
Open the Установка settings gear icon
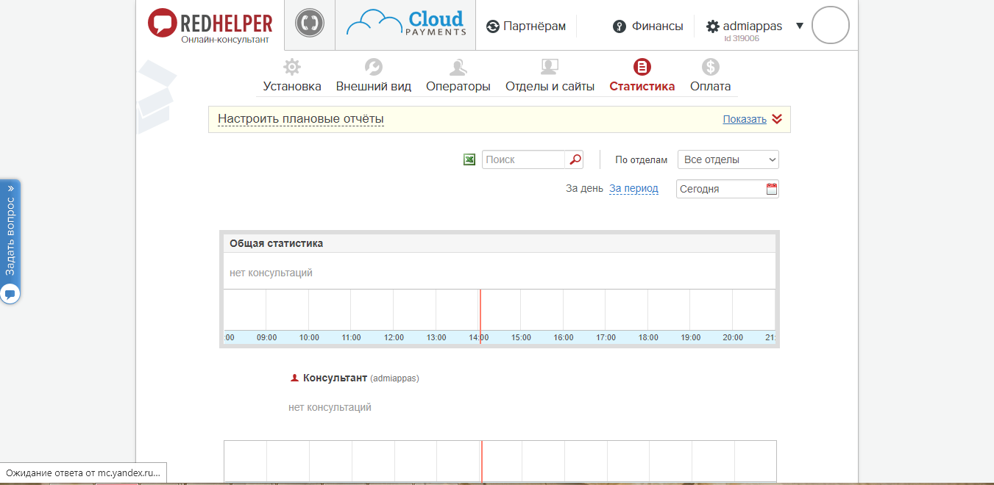[291, 66]
